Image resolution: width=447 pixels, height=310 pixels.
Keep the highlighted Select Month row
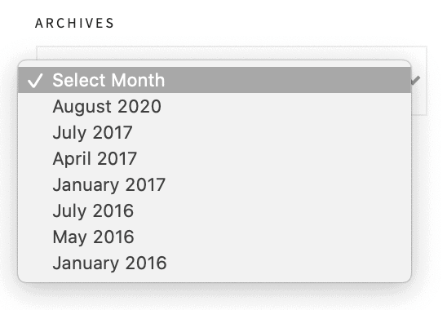pyautogui.click(x=215, y=80)
